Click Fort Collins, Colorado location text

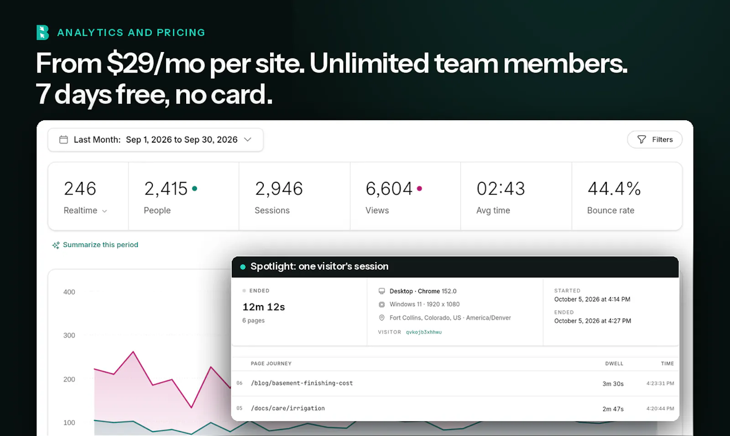[450, 318]
